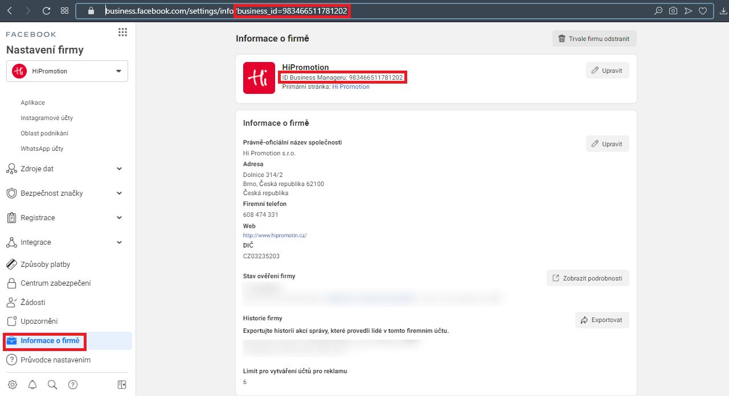Viewport: 729px width, 396px height.
Task: Click the Exportovat button
Action: coord(602,320)
